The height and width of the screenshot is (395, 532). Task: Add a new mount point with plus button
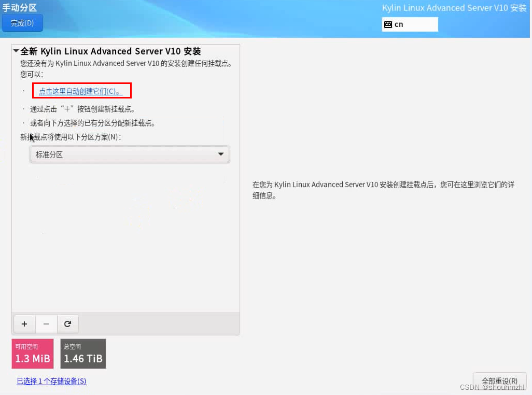point(24,324)
